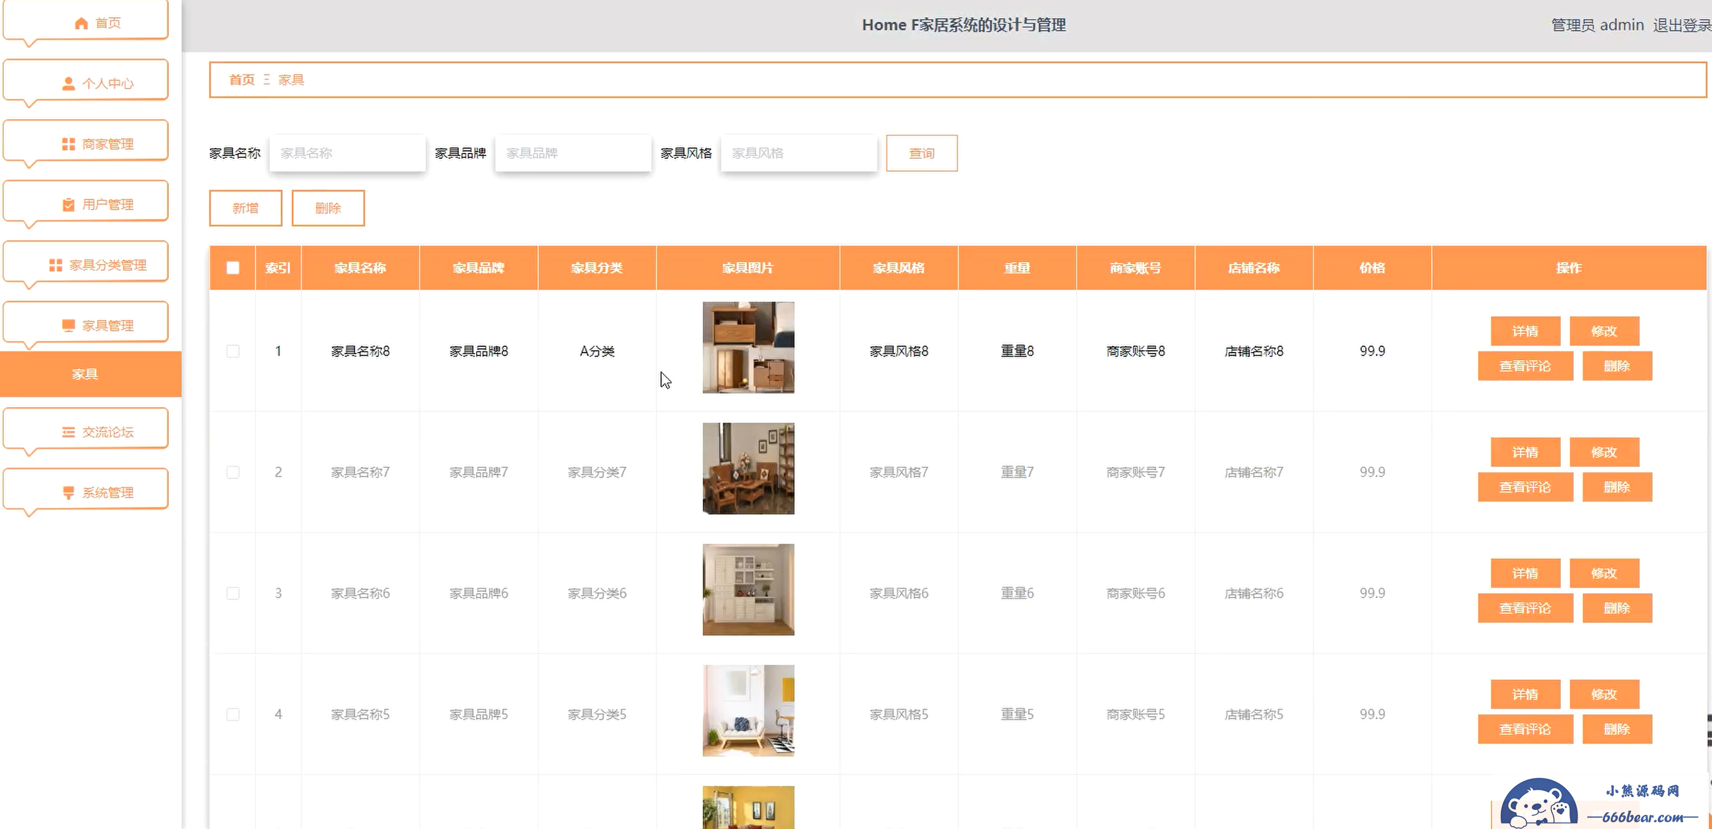Click the A分类 cell in row 1

coord(597,351)
